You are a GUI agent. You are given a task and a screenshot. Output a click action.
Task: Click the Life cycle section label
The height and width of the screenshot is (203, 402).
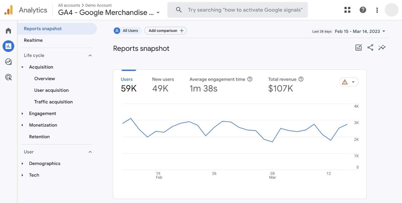(34, 55)
